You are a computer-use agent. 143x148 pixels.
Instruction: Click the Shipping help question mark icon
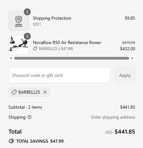(x=29, y=117)
